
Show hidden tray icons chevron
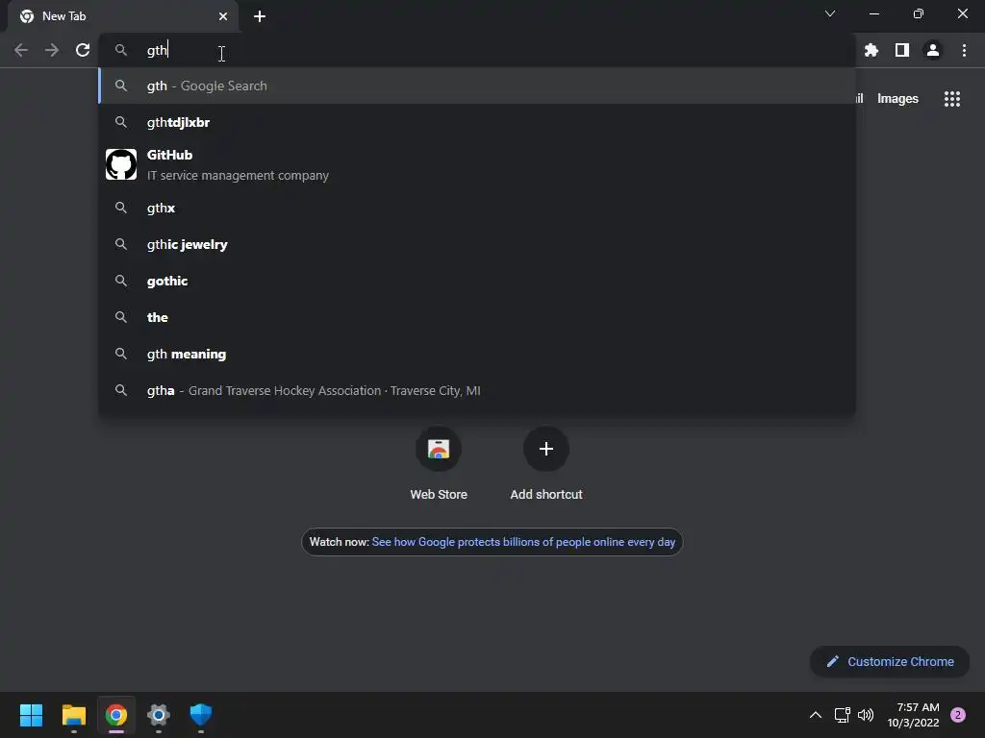tap(816, 715)
